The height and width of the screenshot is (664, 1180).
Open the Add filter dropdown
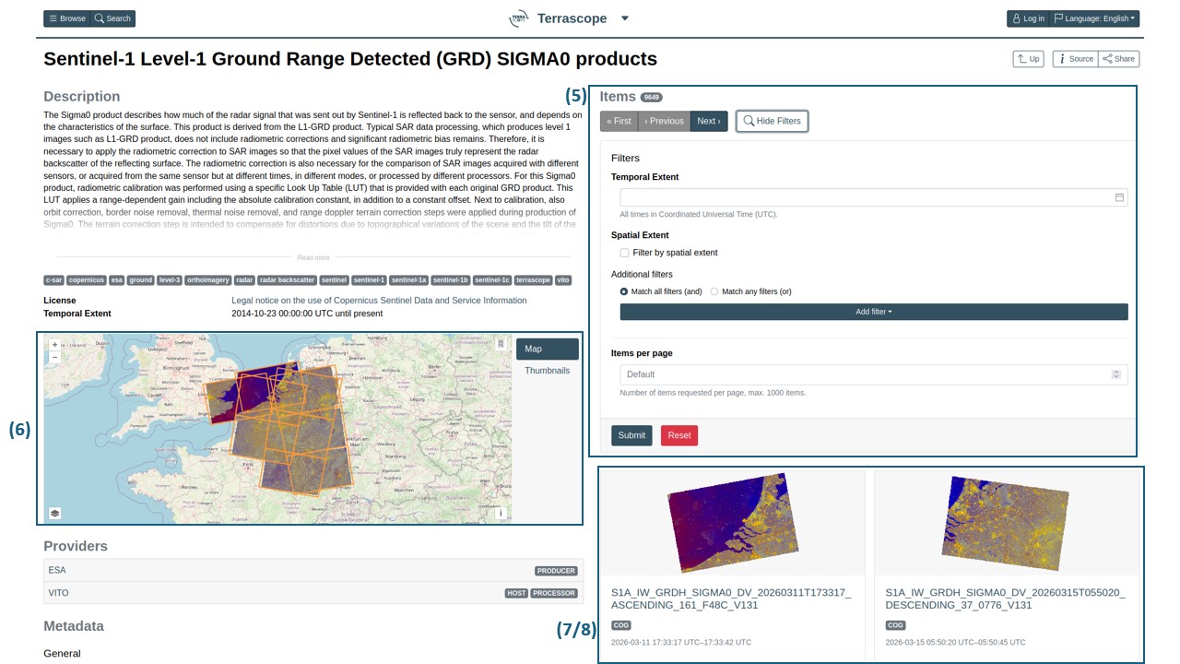click(873, 312)
